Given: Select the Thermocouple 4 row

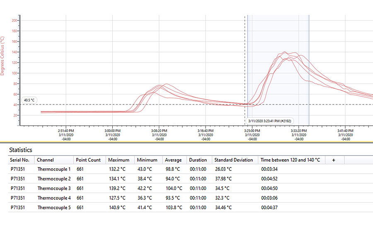Looking at the screenshot, I should (54, 198).
